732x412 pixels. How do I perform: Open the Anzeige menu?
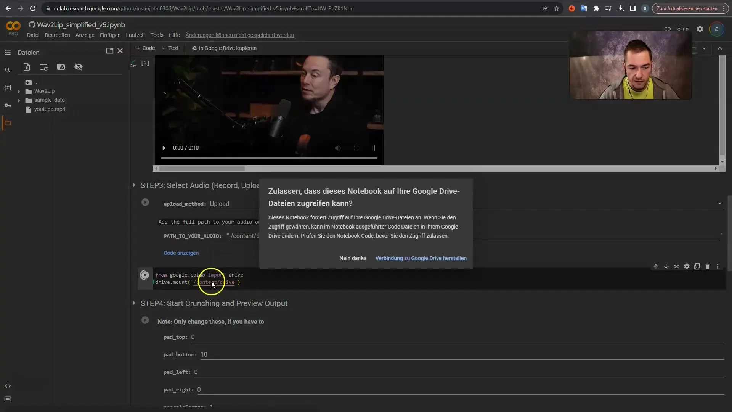[x=85, y=35]
